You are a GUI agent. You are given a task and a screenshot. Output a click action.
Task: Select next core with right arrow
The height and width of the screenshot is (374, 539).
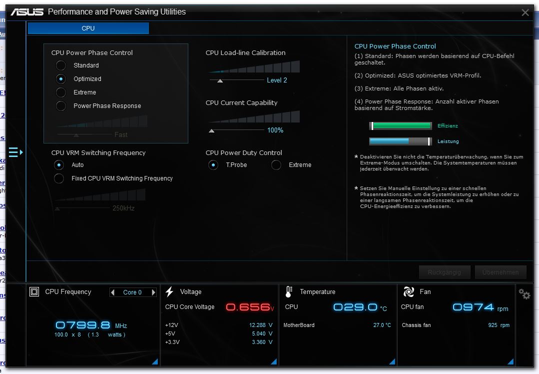(153, 292)
